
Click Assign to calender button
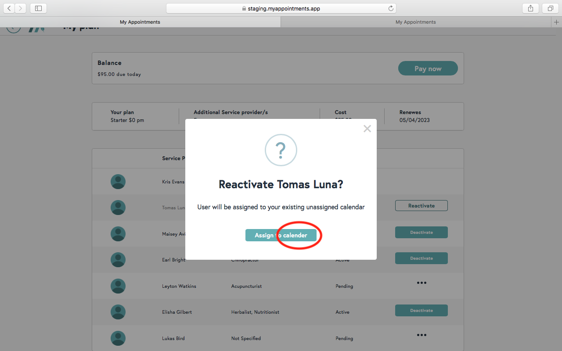(281, 235)
